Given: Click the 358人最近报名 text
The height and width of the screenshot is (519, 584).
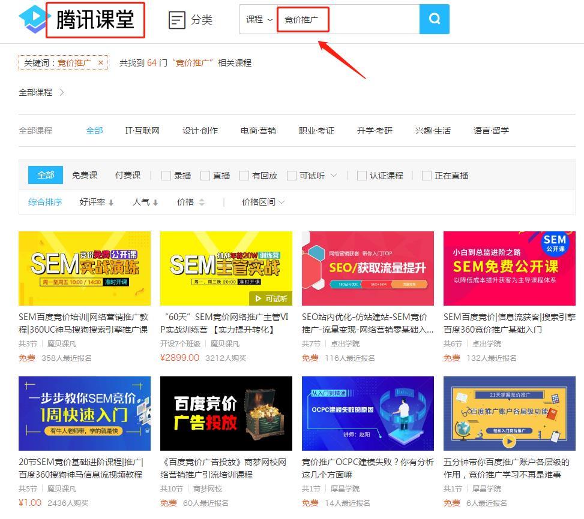Looking at the screenshot, I should (x=67, y=358).
